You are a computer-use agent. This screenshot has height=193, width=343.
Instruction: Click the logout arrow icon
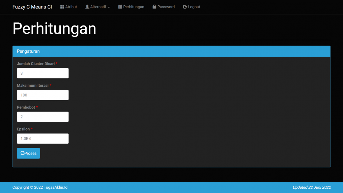coord(185,7)
